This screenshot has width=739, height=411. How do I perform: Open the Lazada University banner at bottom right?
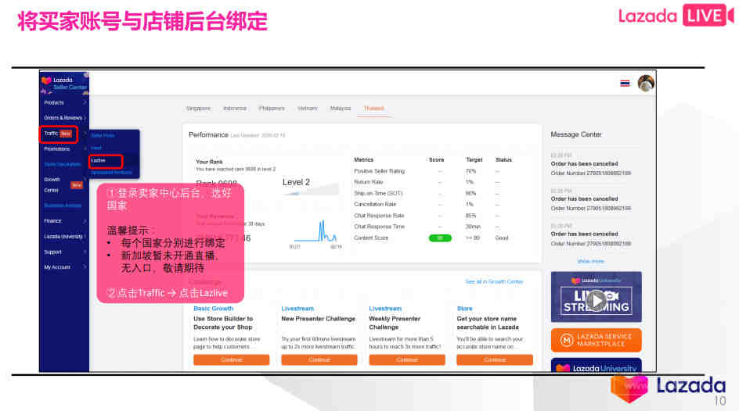[x=597, y=366]
